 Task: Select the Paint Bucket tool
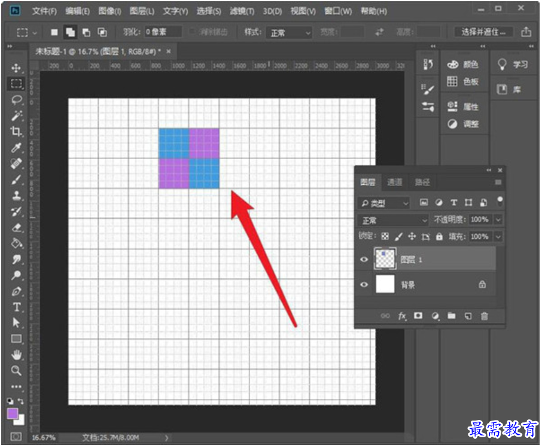pyautogui.click(x=16, y=243)
